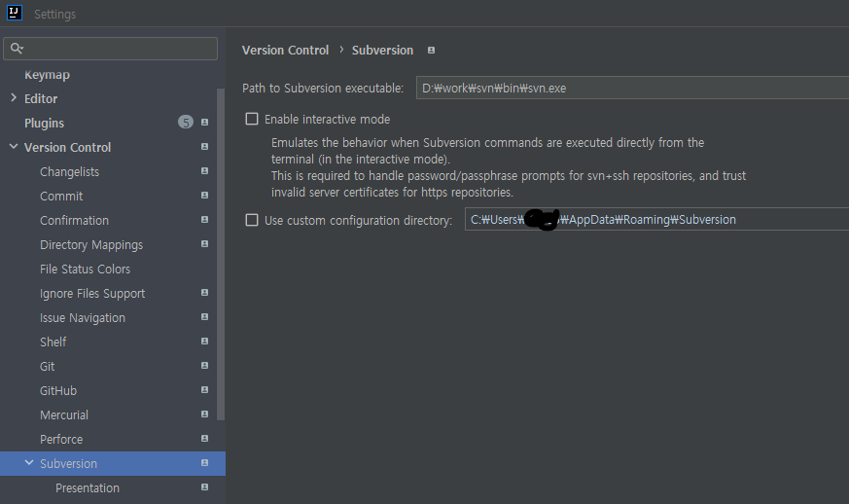Select Shelf settings
Image resolution: width=849 pixels, height=504 pixels.
click(53, 342)
